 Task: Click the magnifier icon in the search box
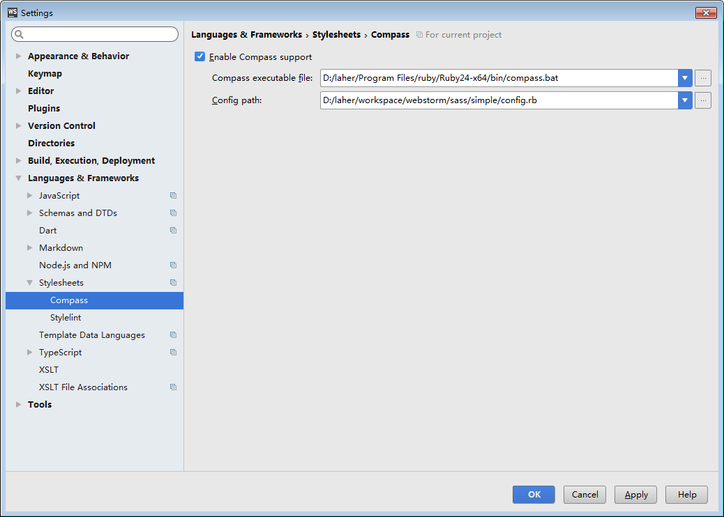point(19,34)
